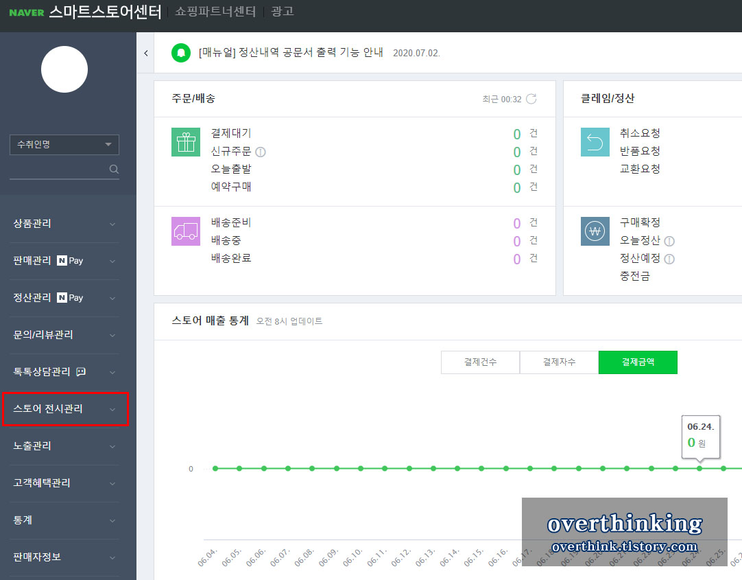Expand the 상품관리 menu
The image size is (742, 580).
click(64, 224)
